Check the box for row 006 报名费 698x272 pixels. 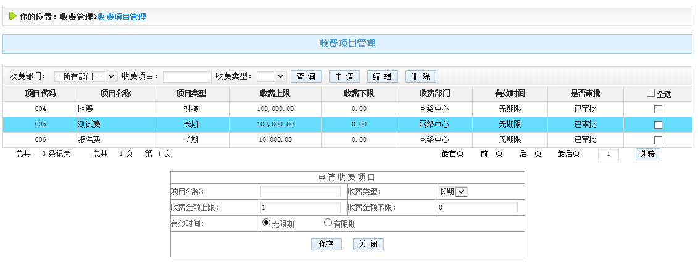click(658, 140)
